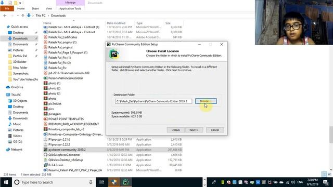
Task: Click the vertical scrollbar thumb in file list
Action: (331, 135)
